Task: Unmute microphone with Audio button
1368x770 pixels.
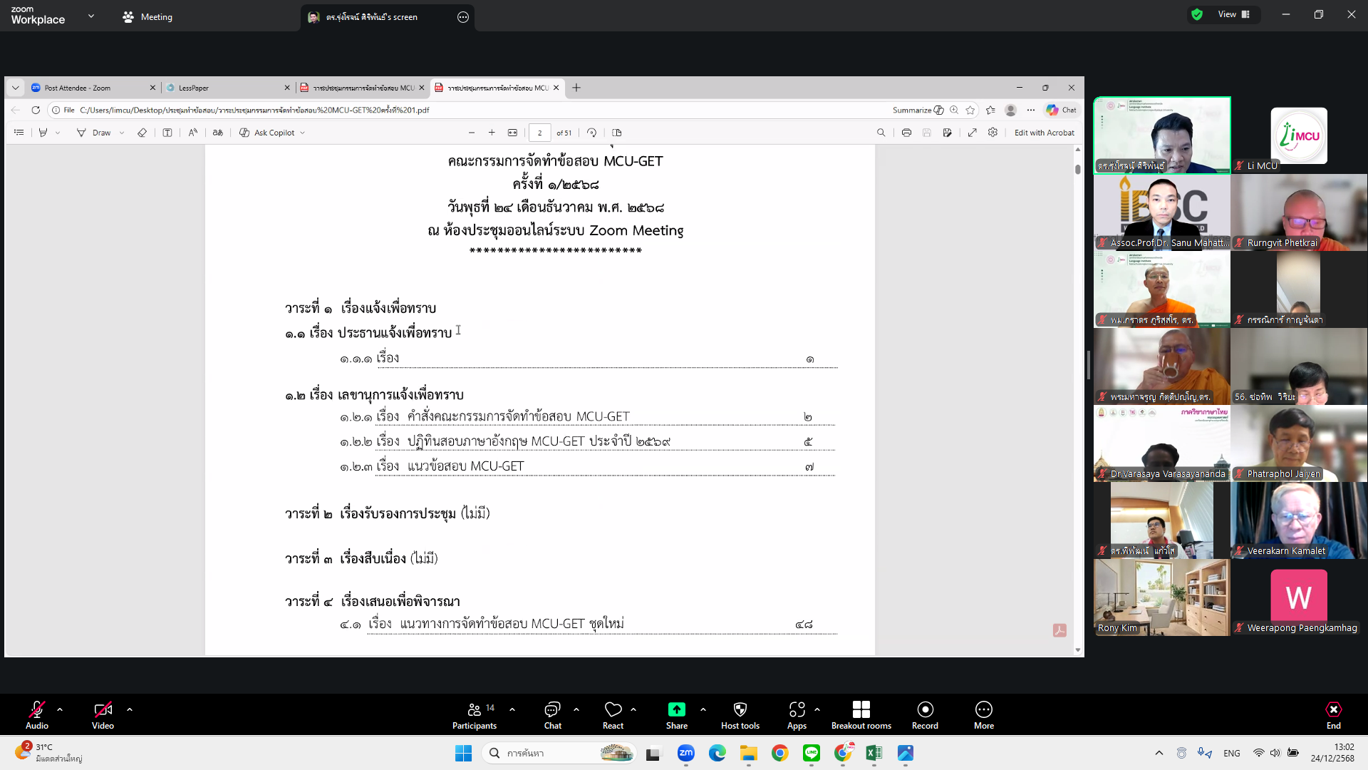Action: pos(37,714)
